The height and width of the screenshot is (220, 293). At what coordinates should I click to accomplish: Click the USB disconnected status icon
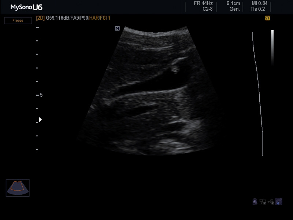click(271, 202)
